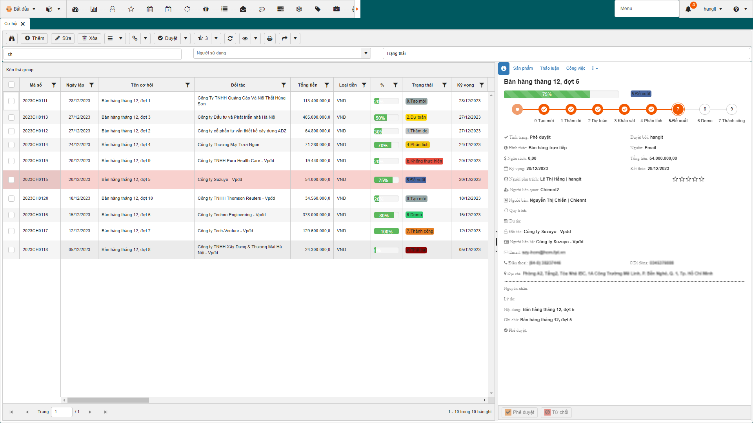
Task: Filter the Trạng thái column
Action: tap(444, 85)
